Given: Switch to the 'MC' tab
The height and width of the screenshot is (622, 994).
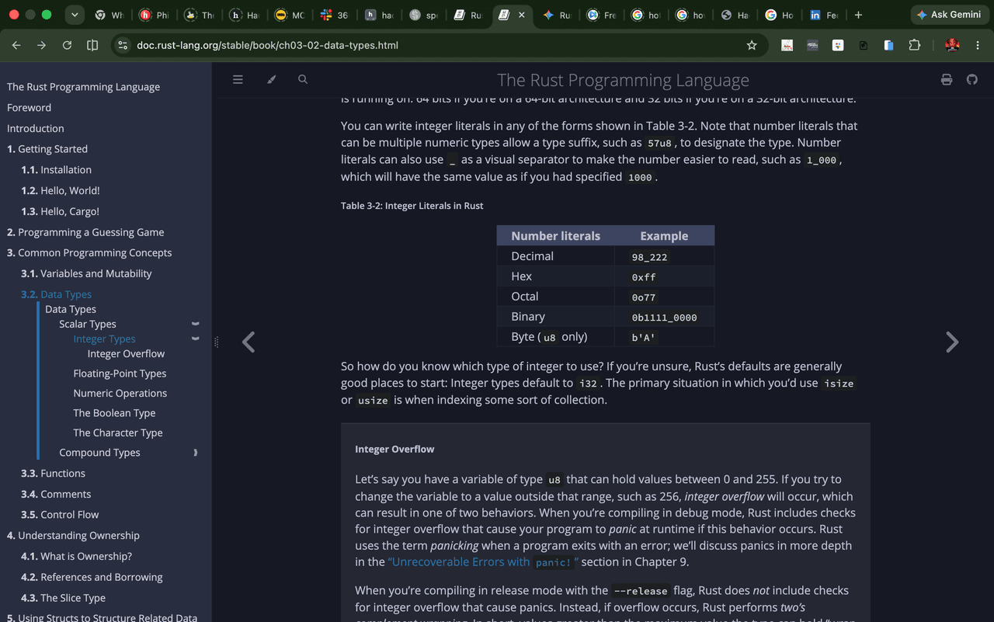Looking at the screenshot, I should [x=289, y=15].
